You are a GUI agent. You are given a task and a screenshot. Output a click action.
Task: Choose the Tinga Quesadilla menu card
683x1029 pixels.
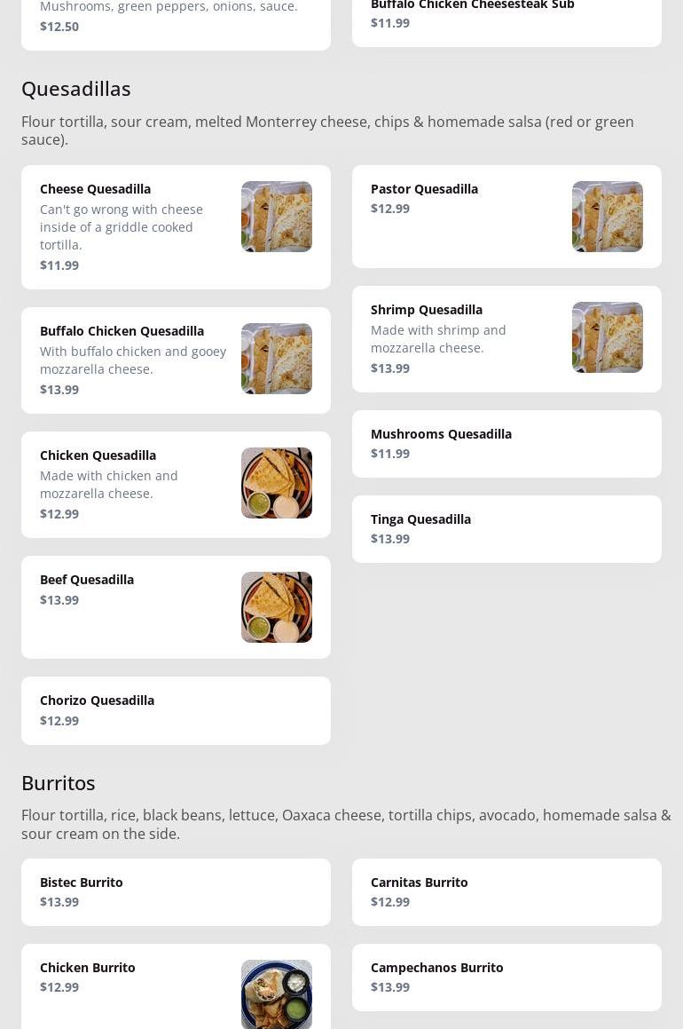(x=506, y=529)
